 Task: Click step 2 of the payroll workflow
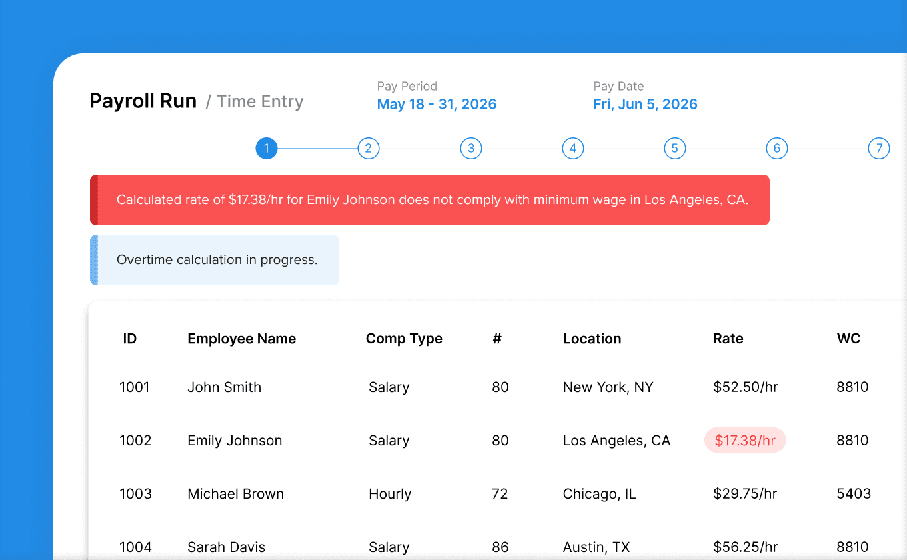[x=368, y=148]
